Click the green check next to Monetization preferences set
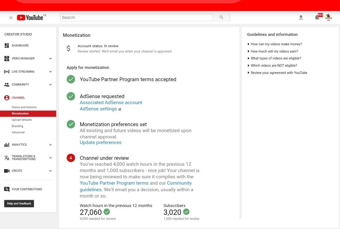 (71, 124)
